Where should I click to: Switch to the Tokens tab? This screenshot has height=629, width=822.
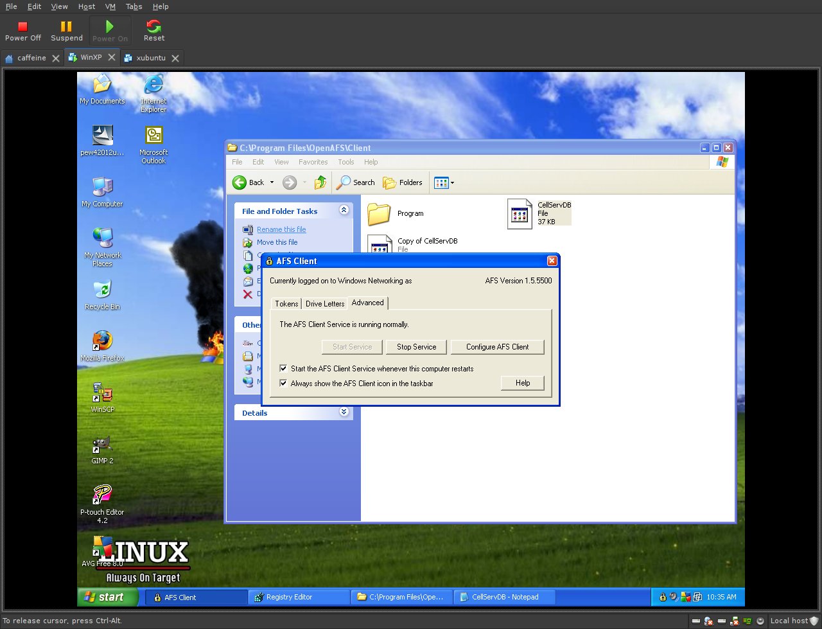(x=286, y=304)
